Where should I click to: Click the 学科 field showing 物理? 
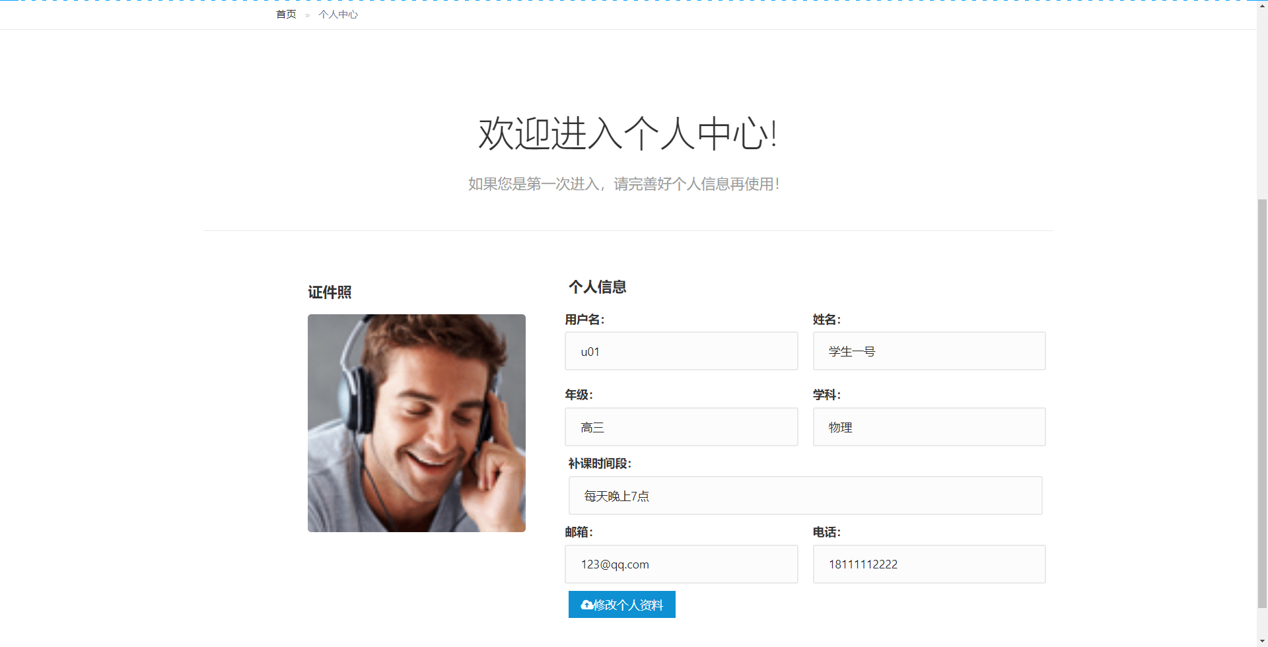point(929,426)
